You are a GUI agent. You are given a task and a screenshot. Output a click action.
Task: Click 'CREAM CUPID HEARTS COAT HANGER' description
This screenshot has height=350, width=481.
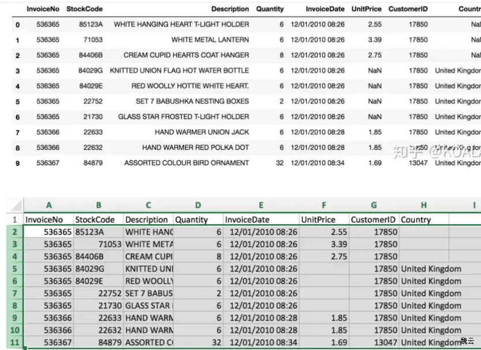[x=186, y=55]
